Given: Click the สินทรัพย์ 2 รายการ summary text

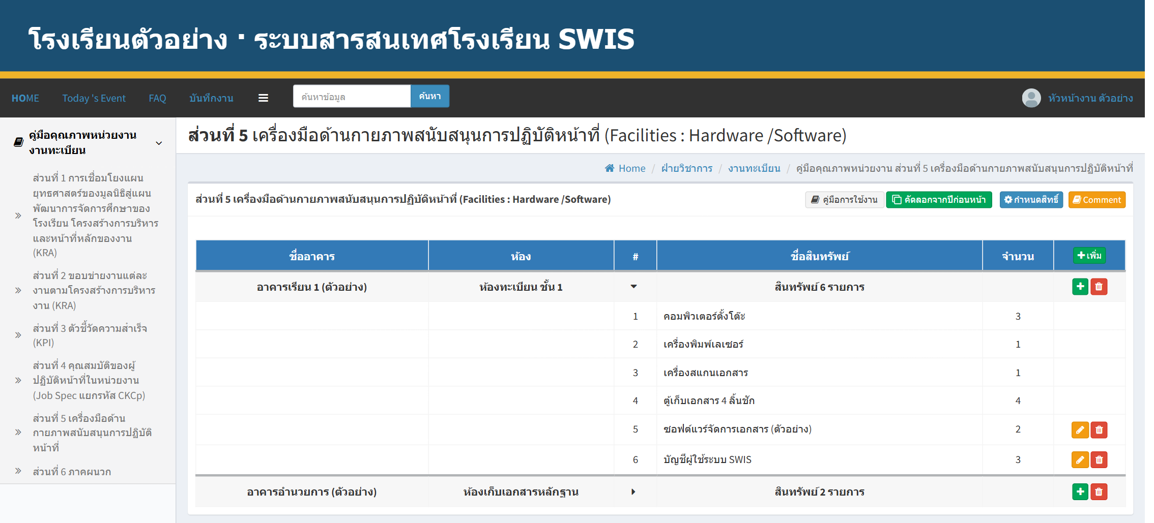Looking at the screenshot, I should [819, 491].
